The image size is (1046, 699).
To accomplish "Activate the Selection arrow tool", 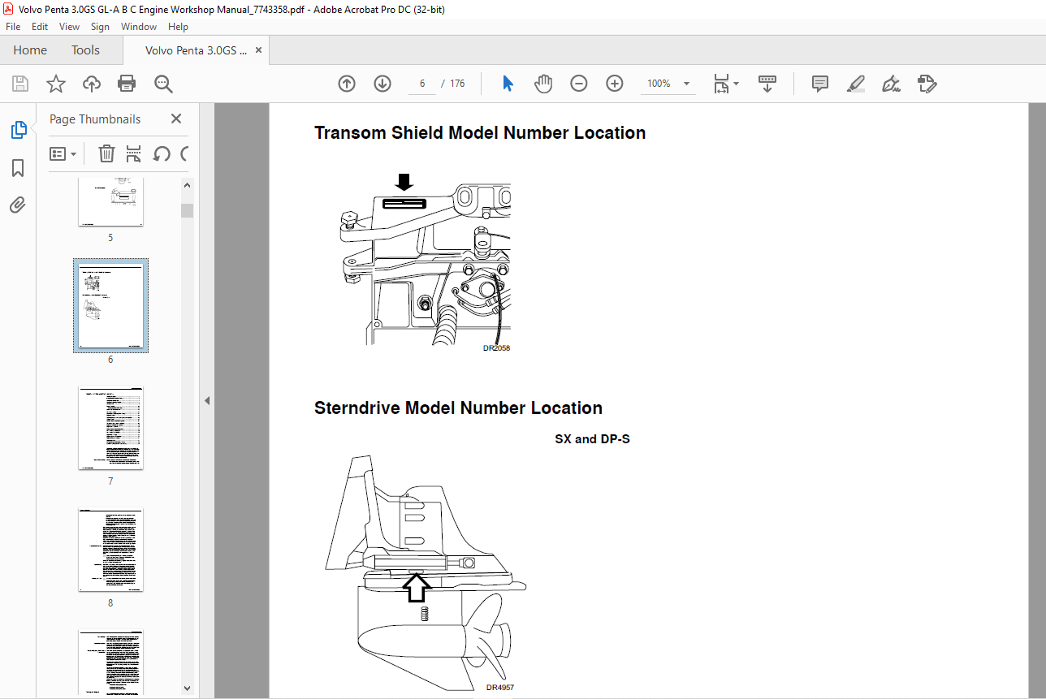I will coord(508,84).
